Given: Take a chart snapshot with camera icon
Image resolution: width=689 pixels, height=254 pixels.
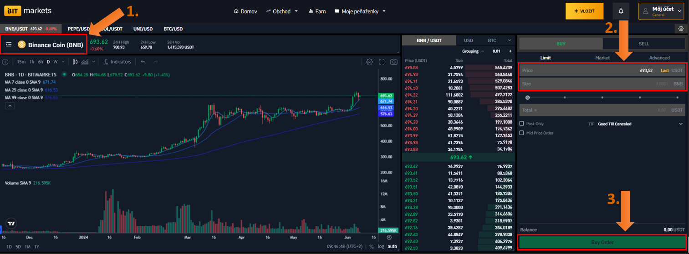Looking at the screenshot, I should 394,62.
